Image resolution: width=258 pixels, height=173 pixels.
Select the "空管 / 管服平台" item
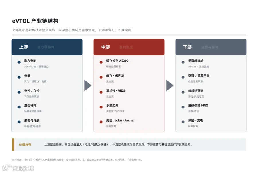click(199, 76)
